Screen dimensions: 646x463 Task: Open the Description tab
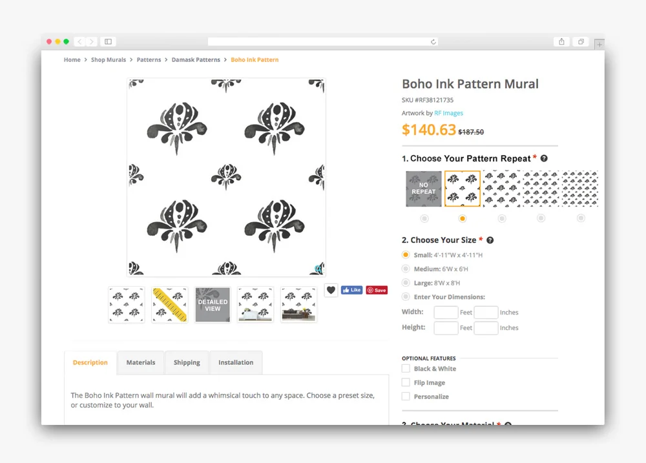point(90,362)
